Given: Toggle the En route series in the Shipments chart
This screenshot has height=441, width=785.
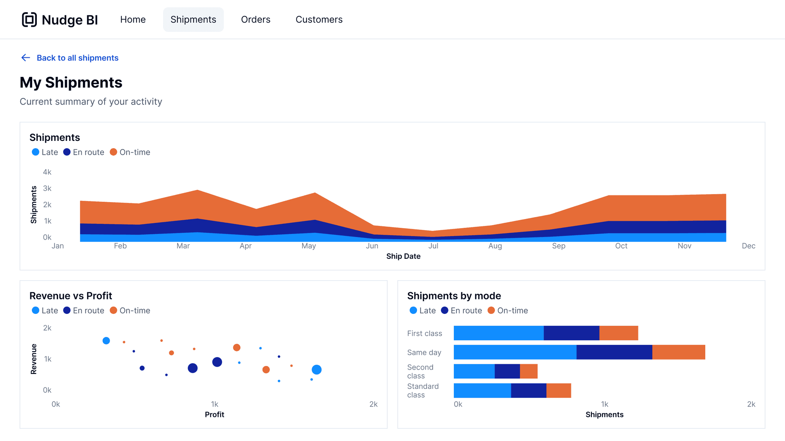Looking at the screenshot, I should (84, 152).
